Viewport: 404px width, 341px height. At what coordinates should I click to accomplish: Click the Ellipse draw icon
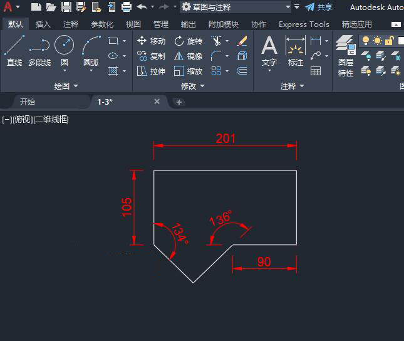113,56
